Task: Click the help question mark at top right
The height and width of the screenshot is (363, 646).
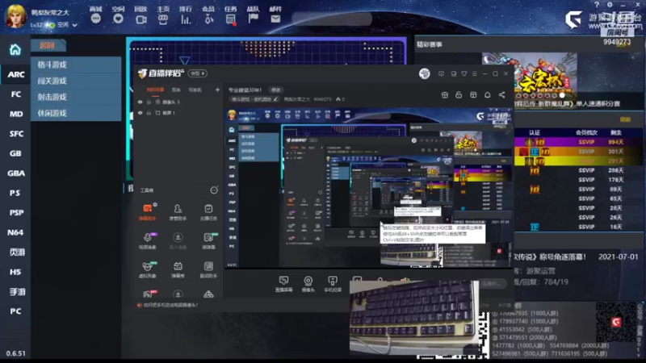Action: [597, 5]
